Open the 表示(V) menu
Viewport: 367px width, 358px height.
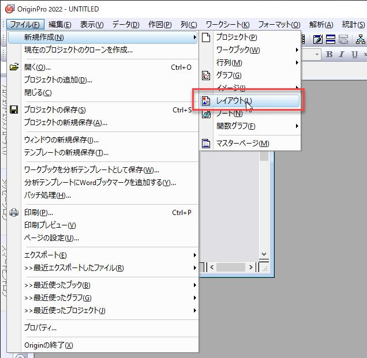point(92,24)
